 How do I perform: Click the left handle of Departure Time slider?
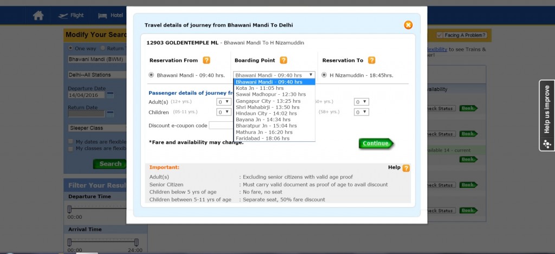(x=69, y=209)
